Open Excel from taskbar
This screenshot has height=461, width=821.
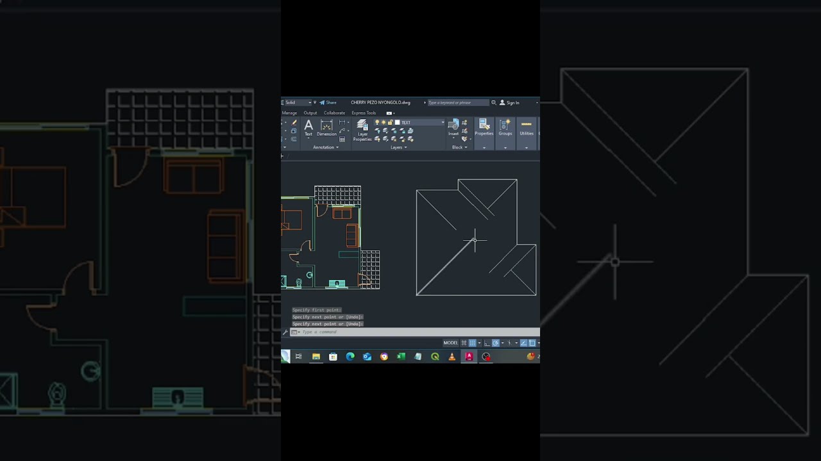[x=401, y=357]
